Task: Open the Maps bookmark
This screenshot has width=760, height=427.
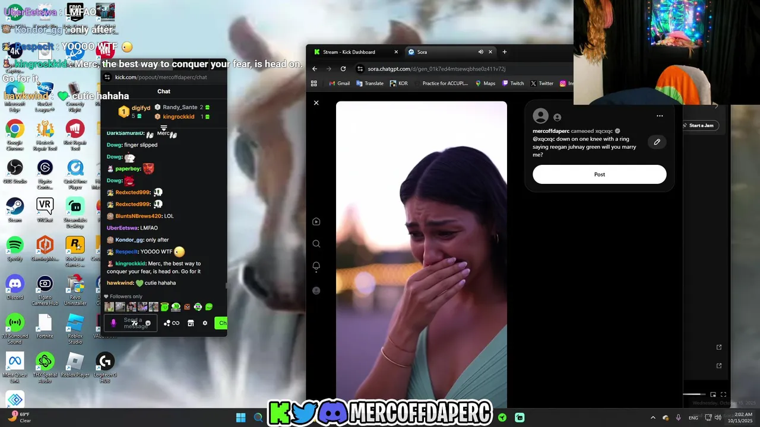Action: click(x=485, y=84)
